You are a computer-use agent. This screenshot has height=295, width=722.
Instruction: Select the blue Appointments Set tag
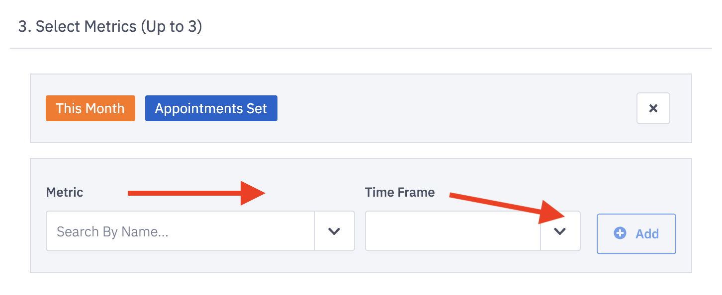[x=211, y=108]
